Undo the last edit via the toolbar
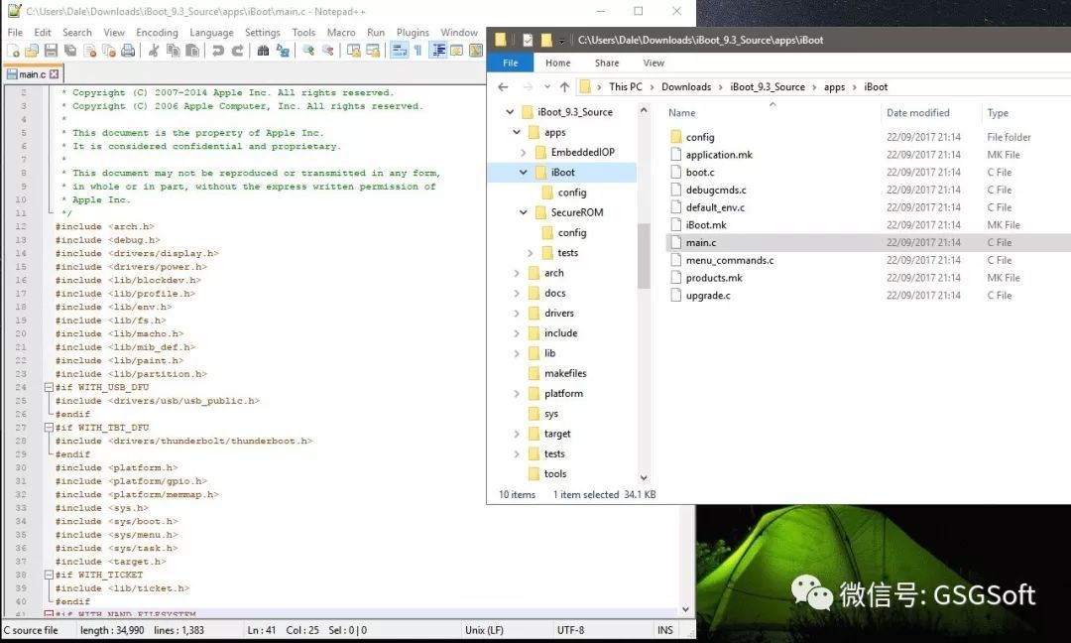The image size is (1071, 643). click(x=218, y=51)
